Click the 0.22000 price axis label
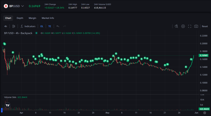The width and height of the screenshot is (211, 116). tap(204, 36)
